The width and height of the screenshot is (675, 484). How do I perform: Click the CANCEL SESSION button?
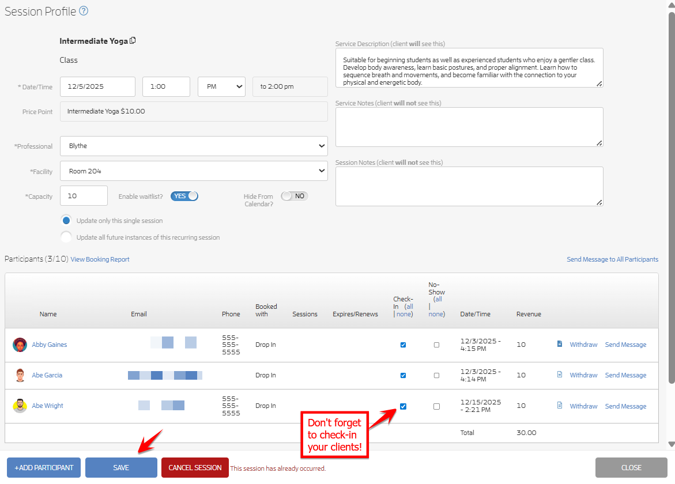click(195, 468)
